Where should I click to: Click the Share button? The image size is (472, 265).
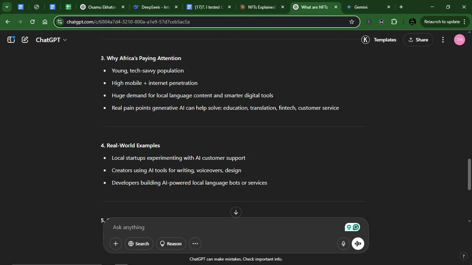[x=418, y=40]
